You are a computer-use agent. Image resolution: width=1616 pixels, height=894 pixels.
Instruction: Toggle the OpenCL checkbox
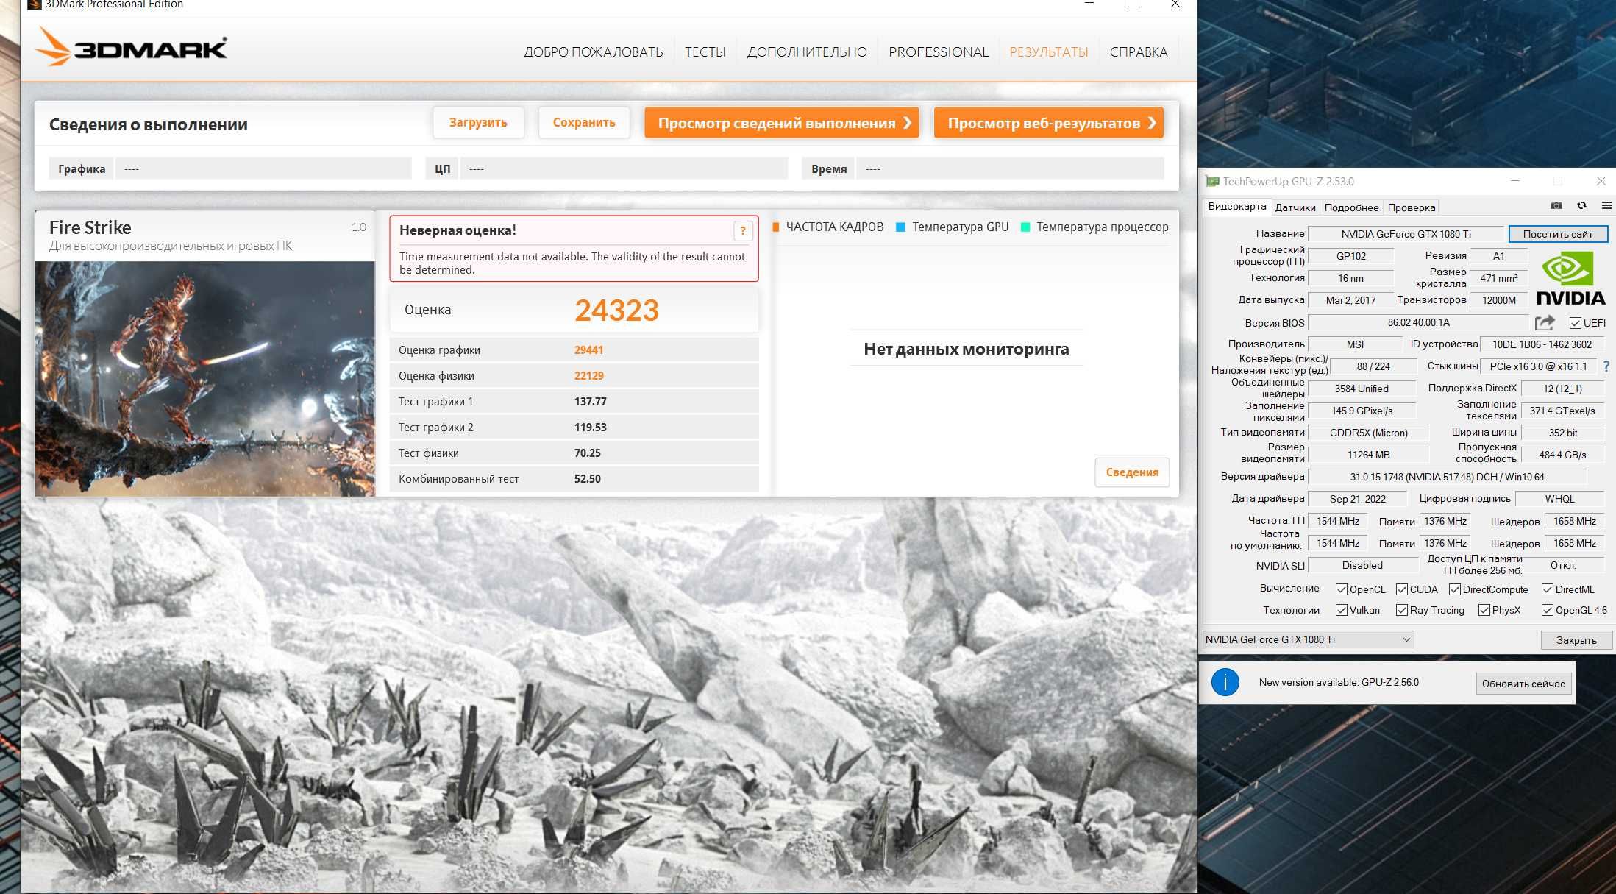tap(1342, 589)
